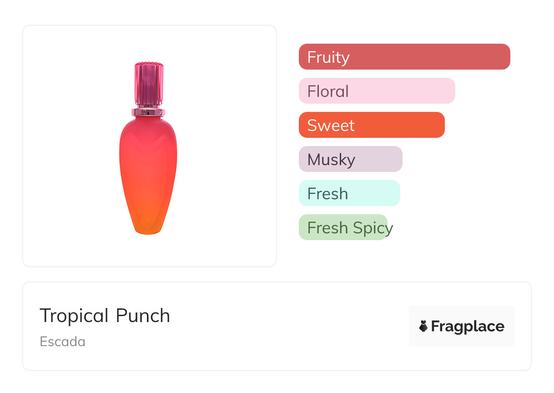Click the Fragplace wordmark text
Image resolution: width=554 pixels, height=393 pixels.
[x=468, y=326]
